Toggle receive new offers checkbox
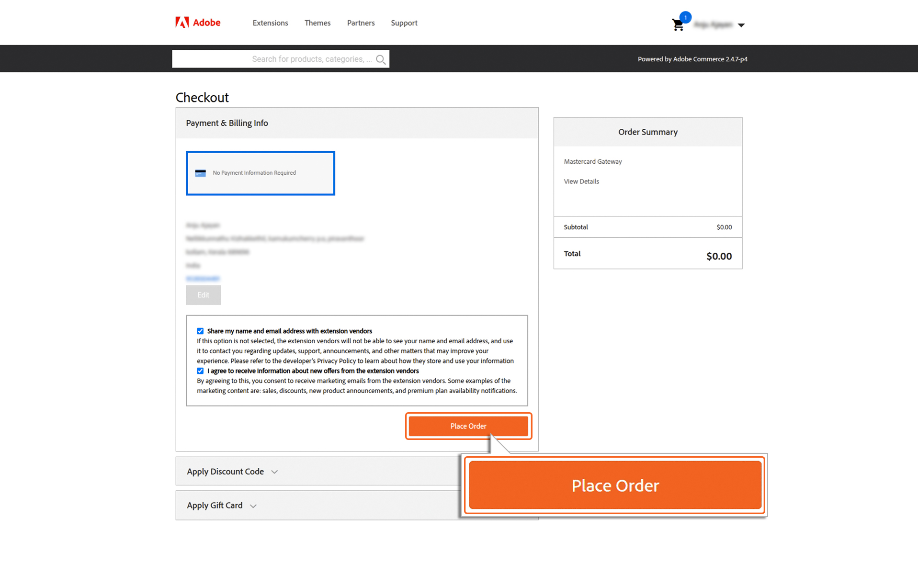 click(200, 371)
